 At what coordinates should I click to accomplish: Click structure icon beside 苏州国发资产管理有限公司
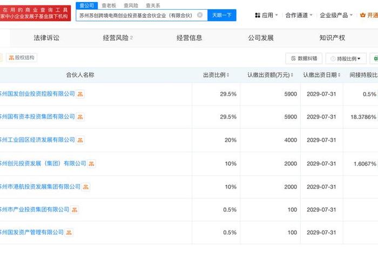69,233
